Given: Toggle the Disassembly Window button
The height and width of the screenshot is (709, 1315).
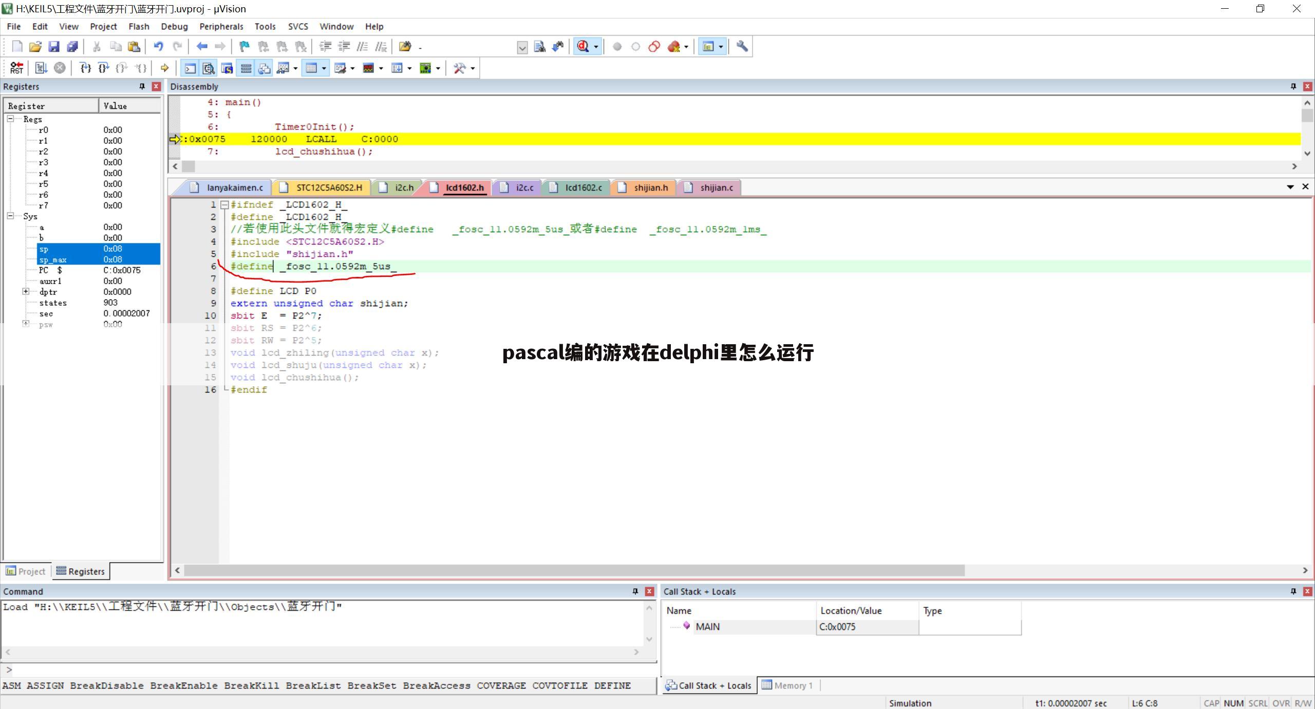Looking at the screenshot, I should point(209,68).
